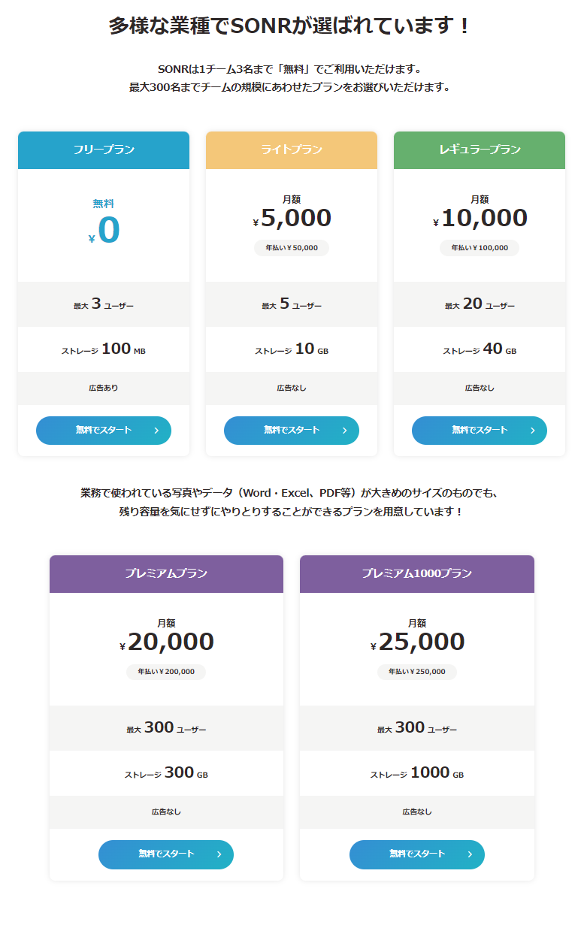Click the 年払い￥50,000 annual price badge
The height and width of the screenshot is (925, 584).
292,248
